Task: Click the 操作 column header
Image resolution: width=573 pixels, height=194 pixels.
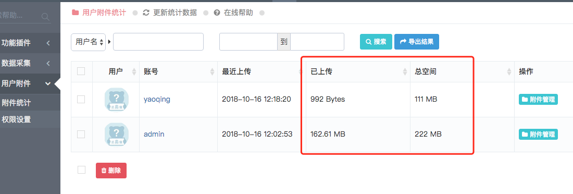Action: [x=526, y=72]
